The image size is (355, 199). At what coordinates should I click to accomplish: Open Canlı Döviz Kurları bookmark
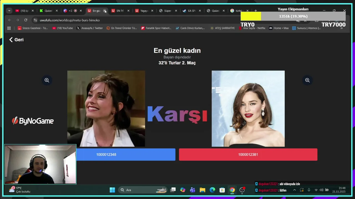pos(190,28)
